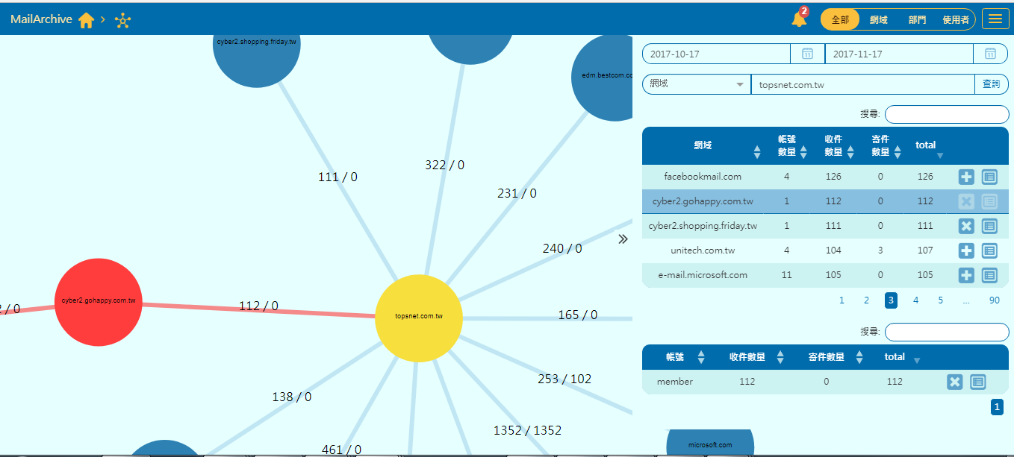Focus the end date field 2017-11-17
This screenshot has width=1014, height=457.
(x=900, y=54)
